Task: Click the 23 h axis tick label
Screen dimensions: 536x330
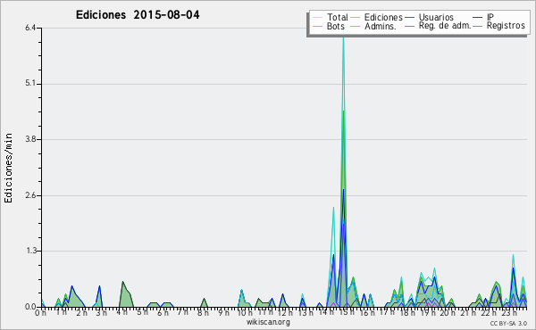Action: [x=508, y=312]
